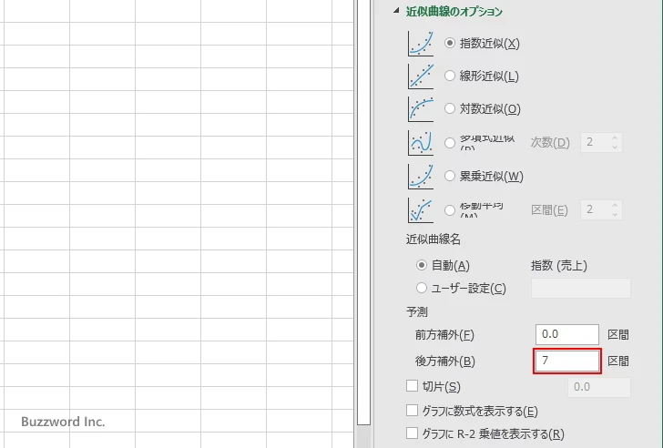Select the 累乗近似(W) radio button
Image resolution: width=663 pixels, height=448 pixels.
pyautogui.click(x=450, y=176)
